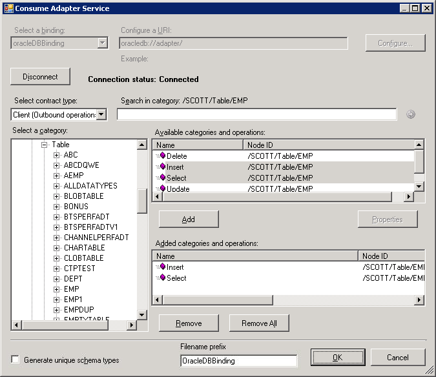Image resolution: width=436 pixels, height=377 pixels.
Task: Click the Search in category input field
Action: point(256,114)
